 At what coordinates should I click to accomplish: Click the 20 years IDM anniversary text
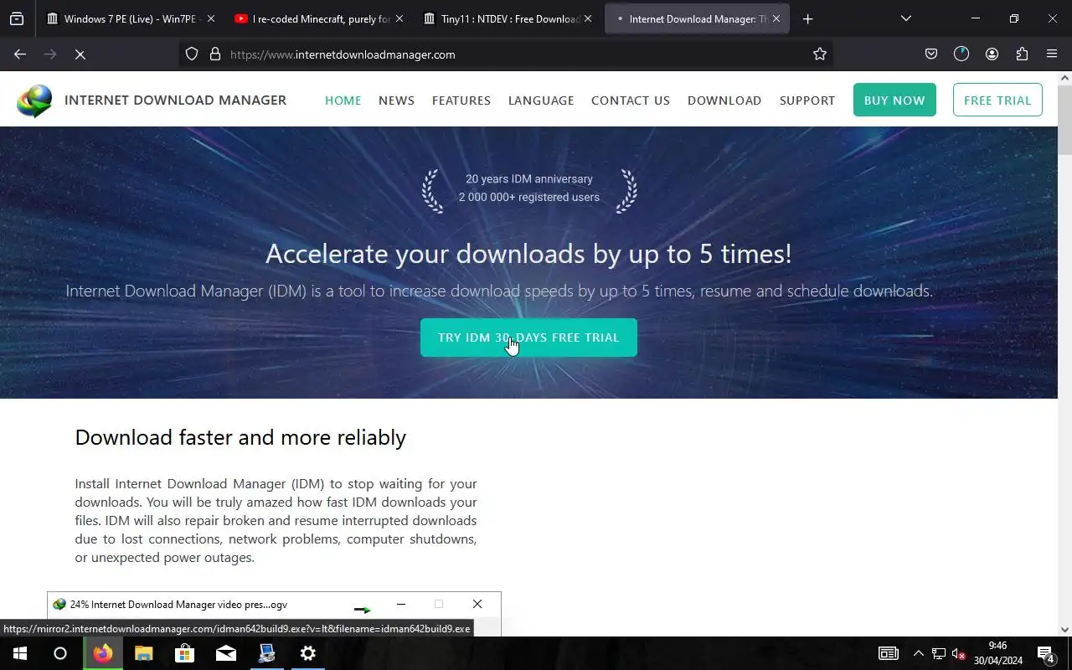(529, 179)
